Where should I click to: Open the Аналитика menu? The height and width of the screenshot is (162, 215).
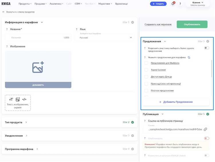tap(56, 4)
